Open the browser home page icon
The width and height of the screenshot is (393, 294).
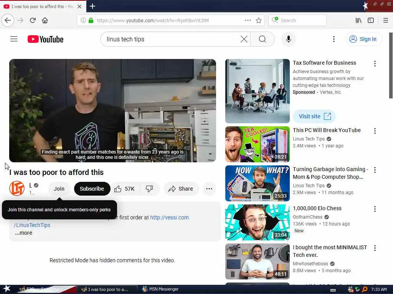point(45,20)
